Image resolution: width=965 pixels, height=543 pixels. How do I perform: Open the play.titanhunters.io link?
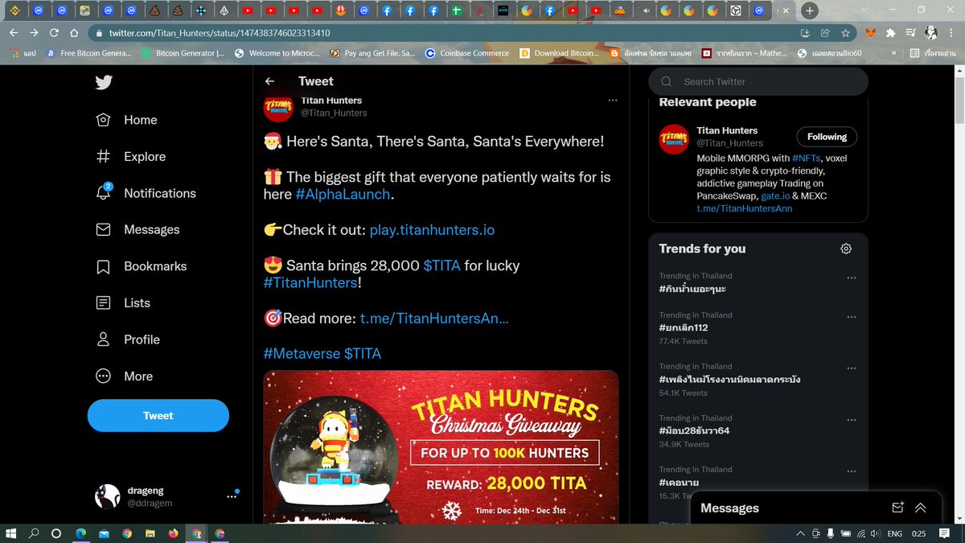pyautogui.click(x=432, y=230)
